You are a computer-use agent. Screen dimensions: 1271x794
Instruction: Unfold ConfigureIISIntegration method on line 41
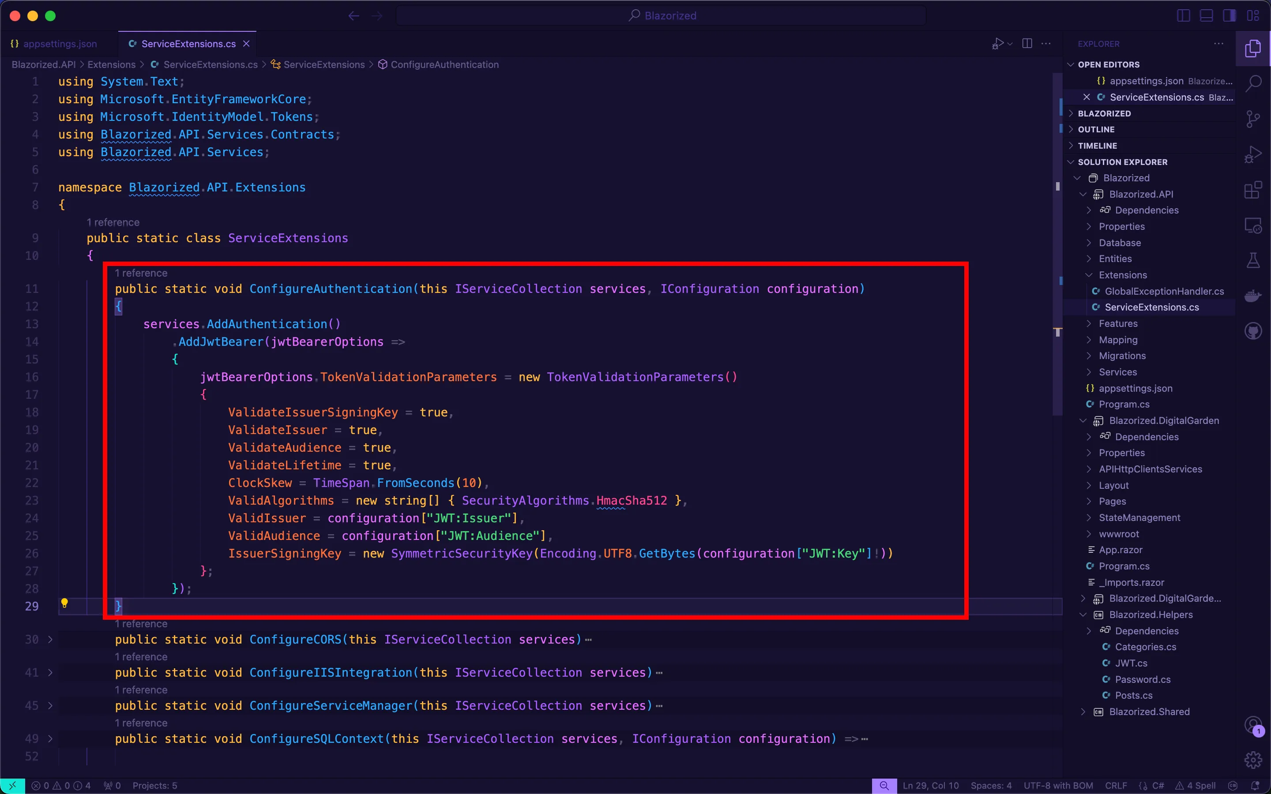(x=50, y=672)
